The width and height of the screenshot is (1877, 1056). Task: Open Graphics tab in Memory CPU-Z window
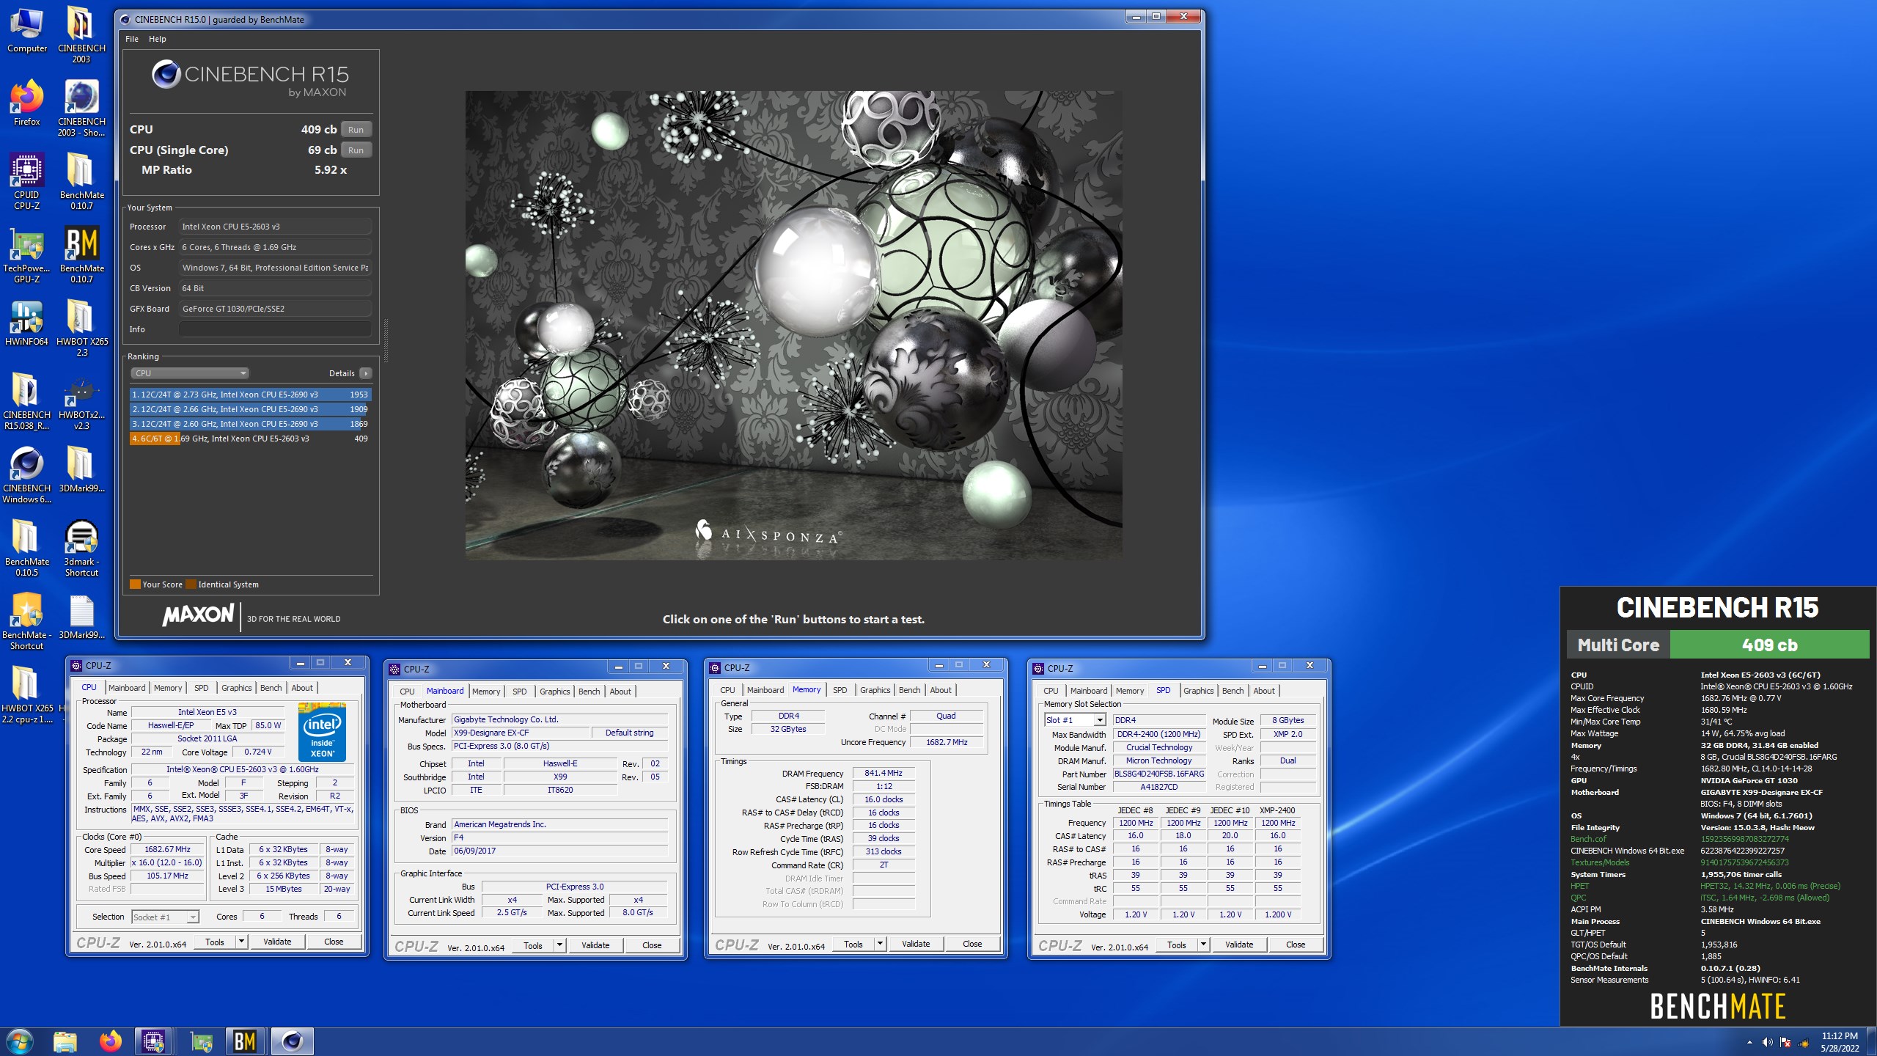click(875, 690)
